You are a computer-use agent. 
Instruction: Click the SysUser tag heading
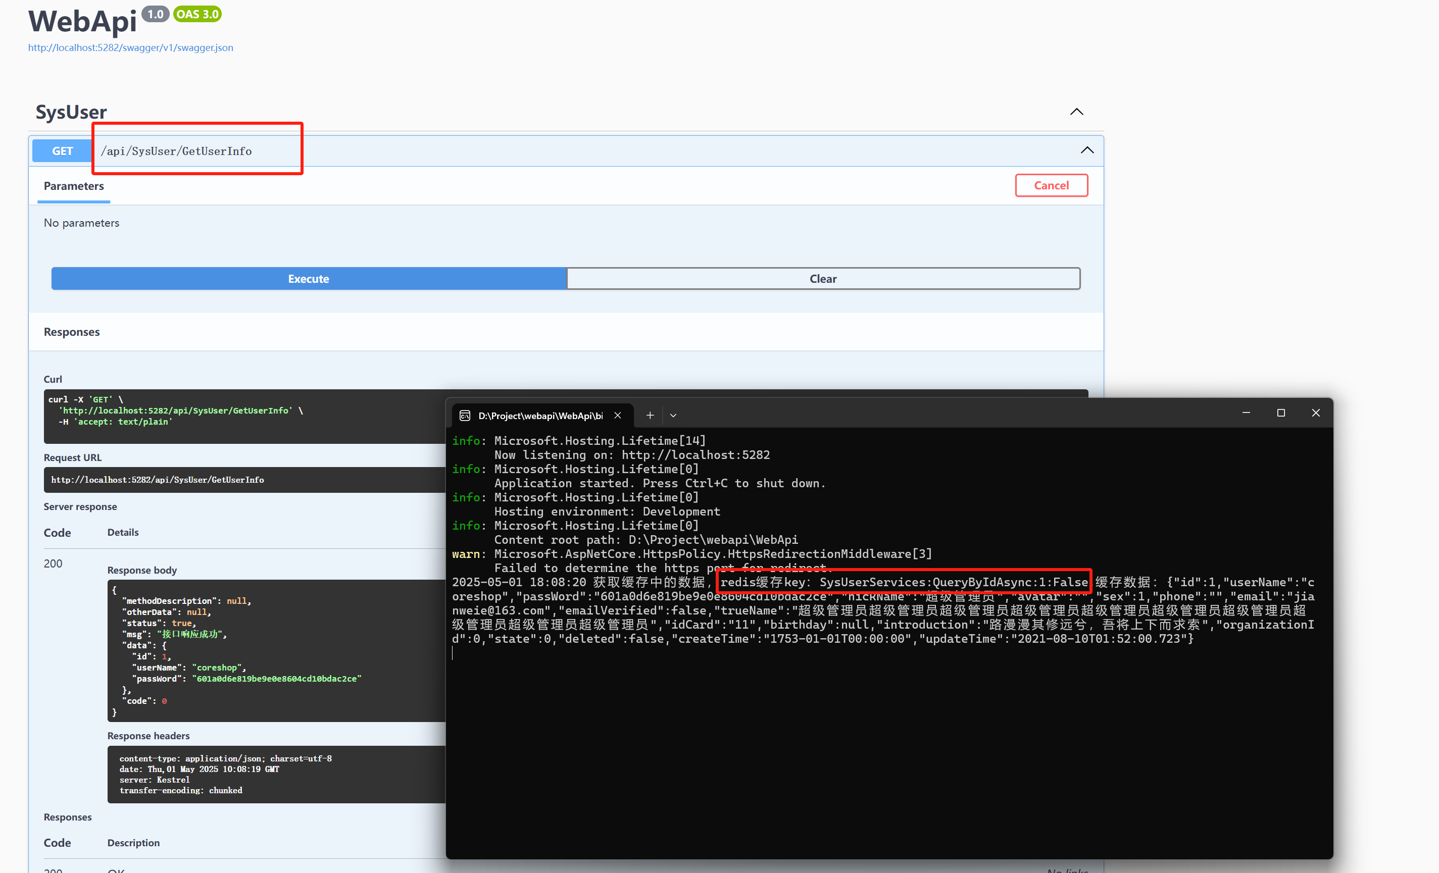click(71, 112)
